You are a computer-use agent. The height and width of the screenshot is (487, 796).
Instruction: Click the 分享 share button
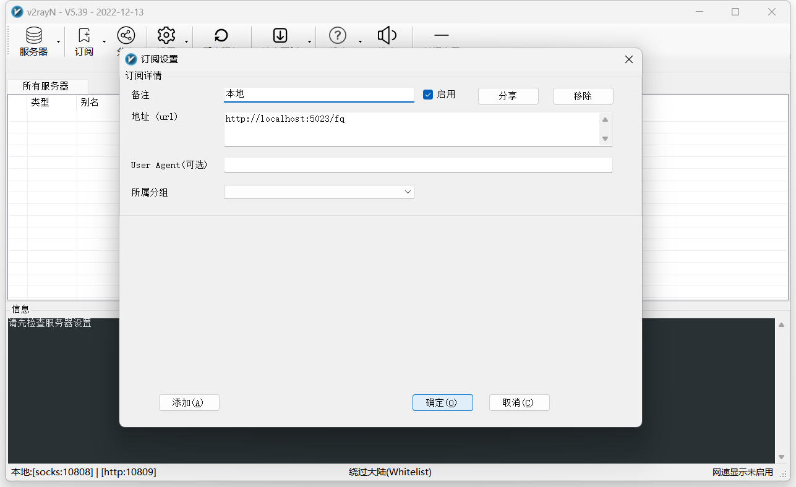point(508,96)
